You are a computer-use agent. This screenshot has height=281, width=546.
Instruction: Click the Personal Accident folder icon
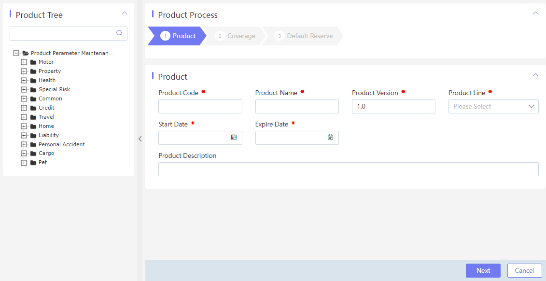coord(33,144)
